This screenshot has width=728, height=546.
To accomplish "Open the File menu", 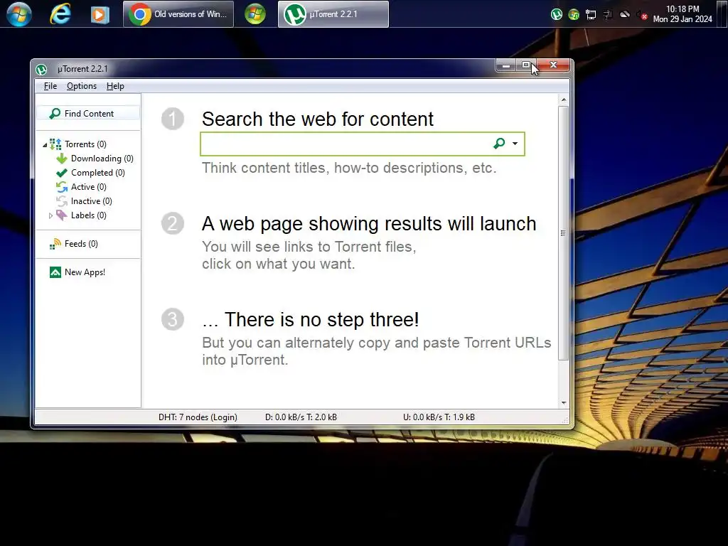I will tap(50, 86).
